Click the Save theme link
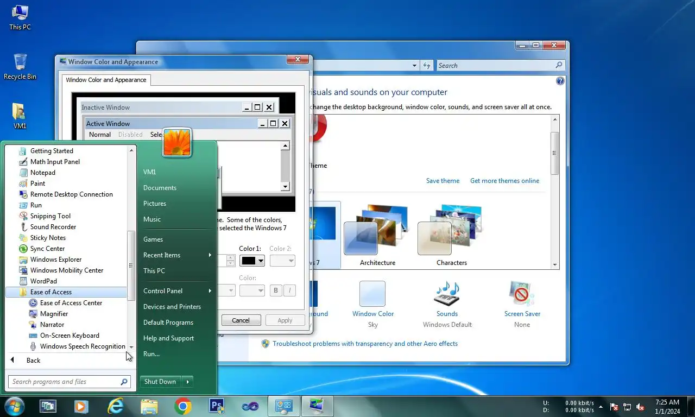The image size is (695, 417). pyautogui.click(x=443, y=181)
